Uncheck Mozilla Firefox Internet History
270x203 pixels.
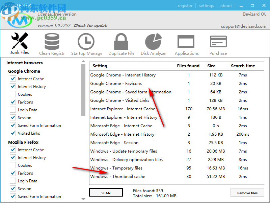(x=13, y=157)
